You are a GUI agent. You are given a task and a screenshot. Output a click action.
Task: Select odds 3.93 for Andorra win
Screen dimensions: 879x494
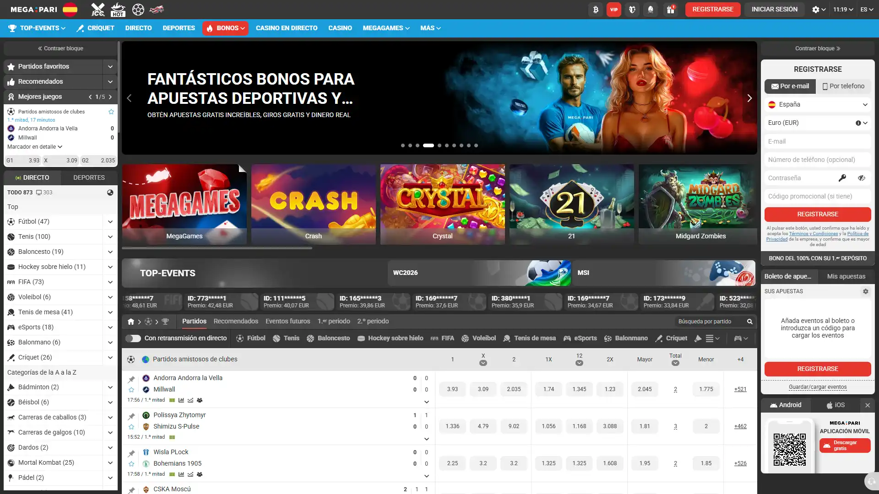tap(452, 389)
